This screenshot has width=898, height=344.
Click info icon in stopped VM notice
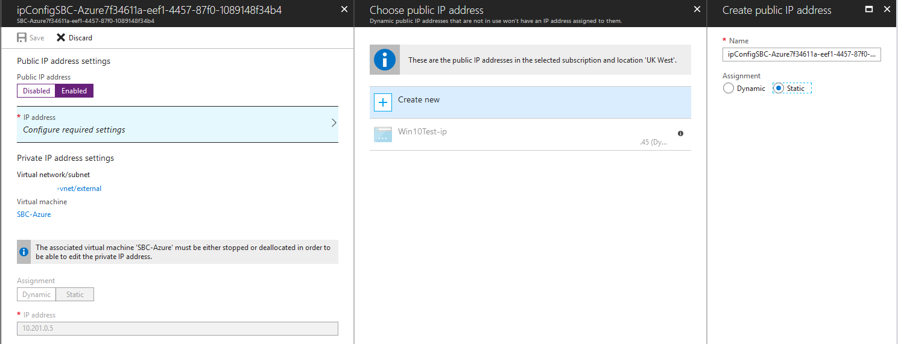pos(24,252)
